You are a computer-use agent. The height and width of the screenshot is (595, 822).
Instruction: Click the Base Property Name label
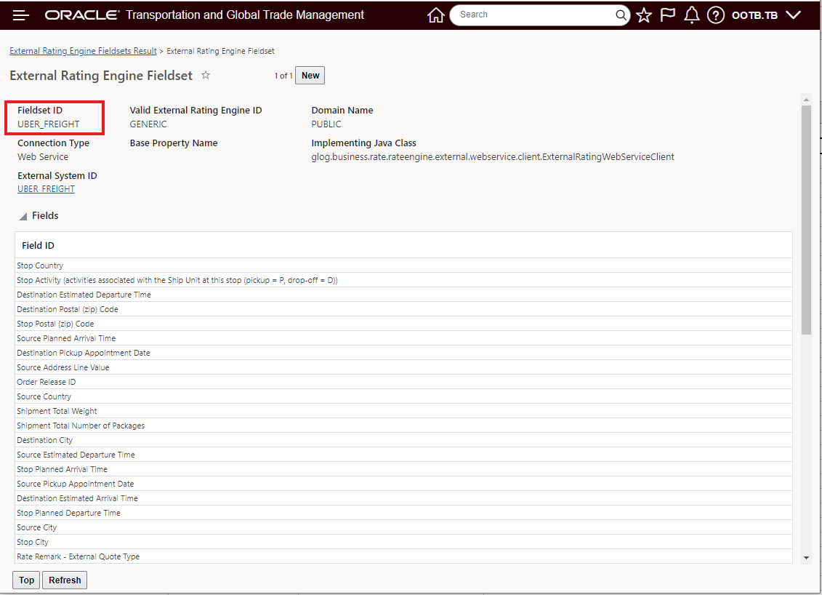[174, 143]
